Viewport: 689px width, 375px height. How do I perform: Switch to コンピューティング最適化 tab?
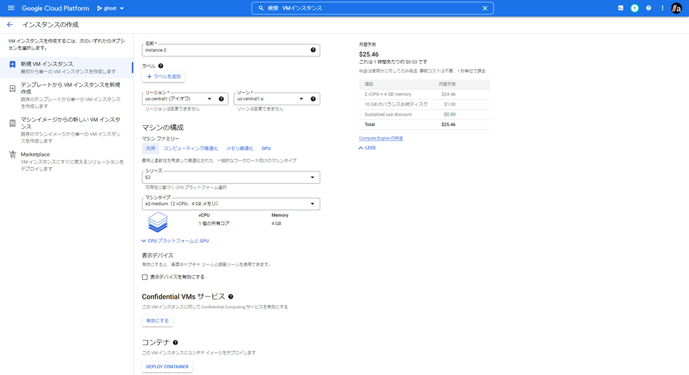190,149
